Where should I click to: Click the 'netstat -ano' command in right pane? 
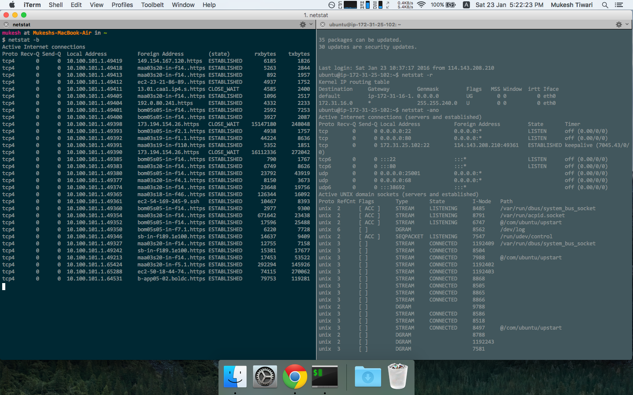420,110
